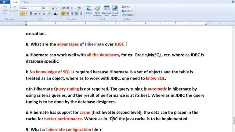Toggle Strikethrough formatting
Screen dimensions: 235x132
coord(35,14)
